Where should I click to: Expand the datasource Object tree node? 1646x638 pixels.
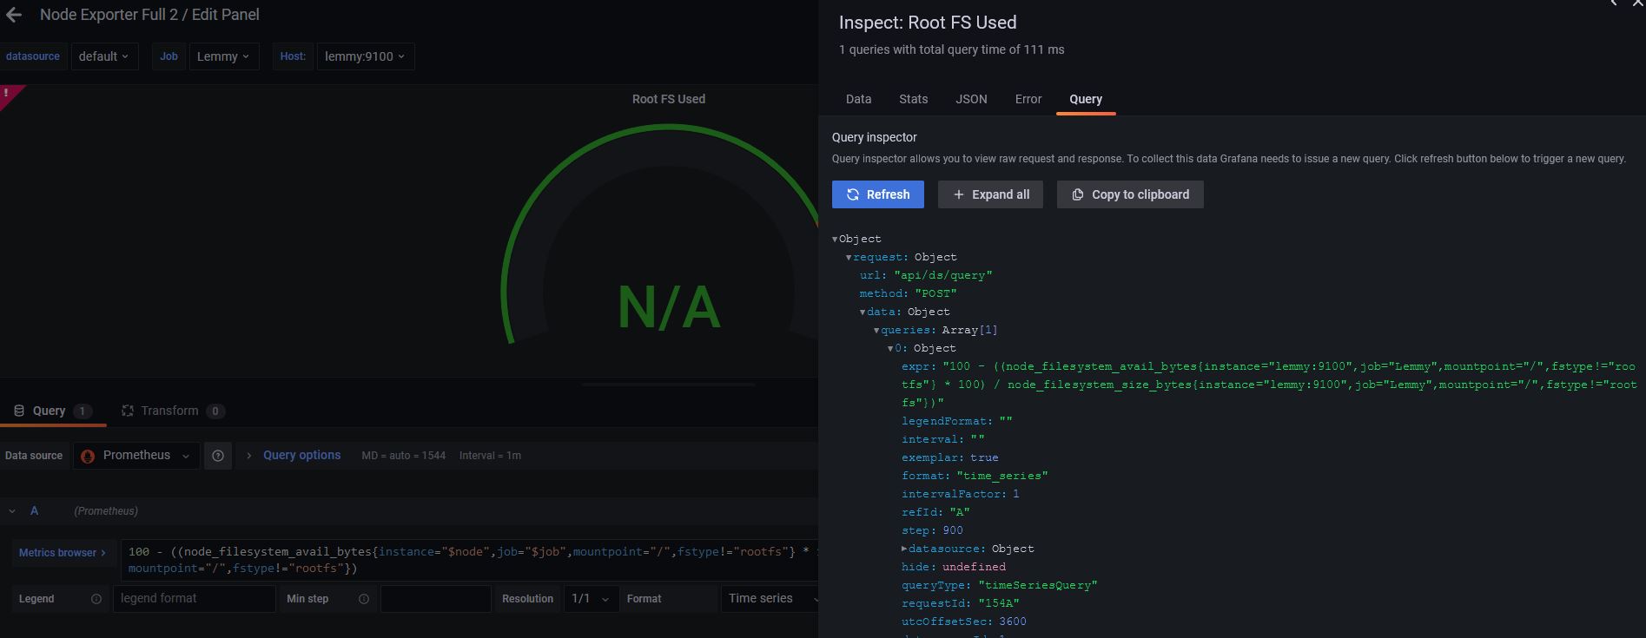tap(904, 549)
